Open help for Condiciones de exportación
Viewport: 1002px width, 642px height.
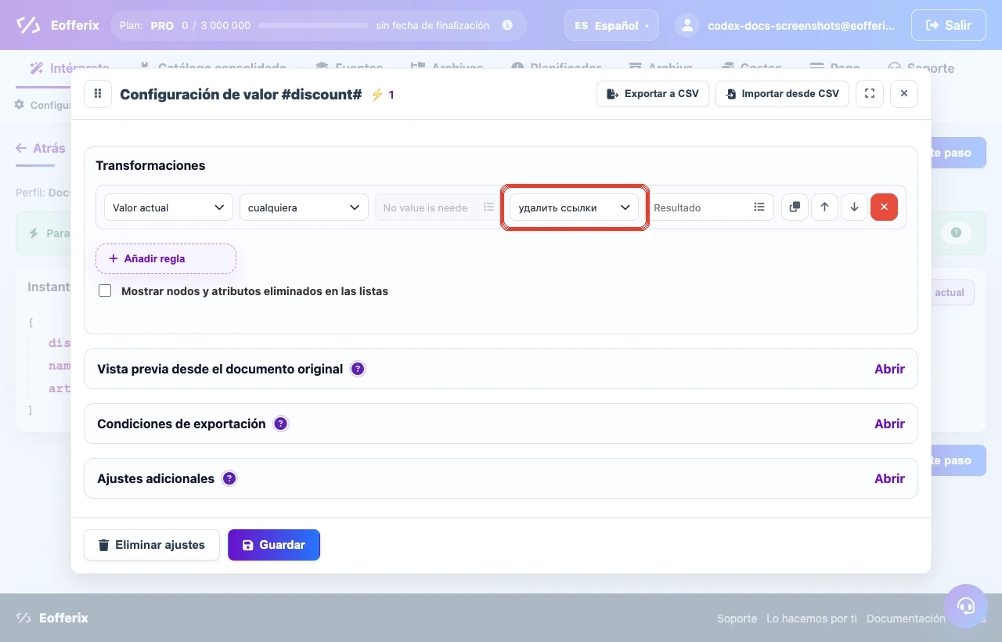pyautogui.click(x=281, y=424)
